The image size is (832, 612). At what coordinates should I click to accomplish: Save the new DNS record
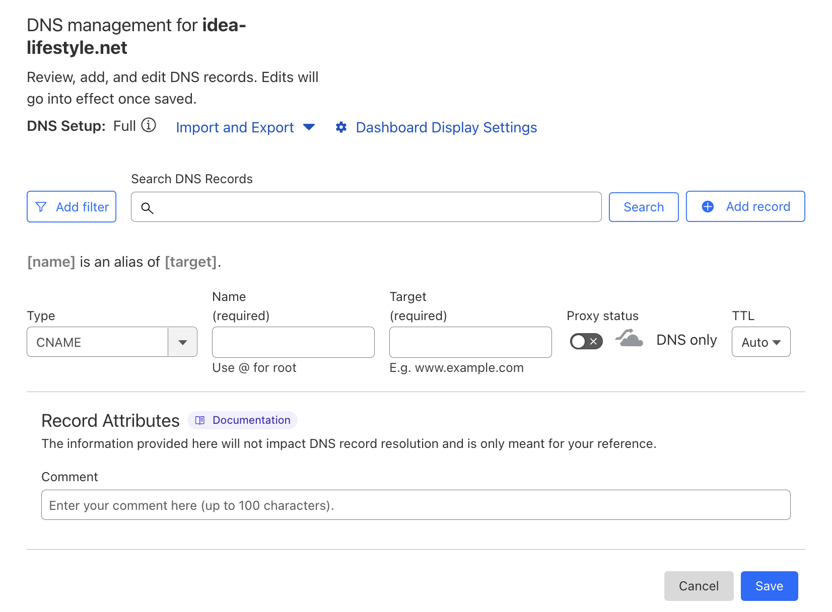[769, 586]
